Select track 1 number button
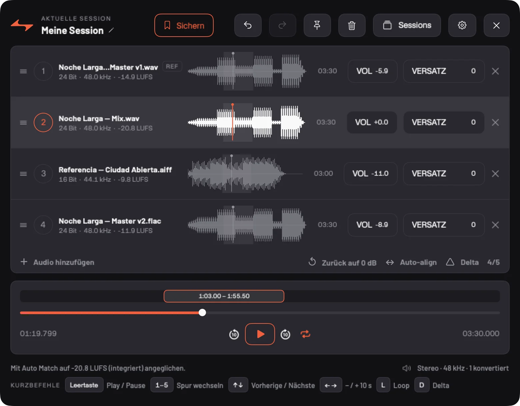Screen dimensions: 520x406 point(43,71)
